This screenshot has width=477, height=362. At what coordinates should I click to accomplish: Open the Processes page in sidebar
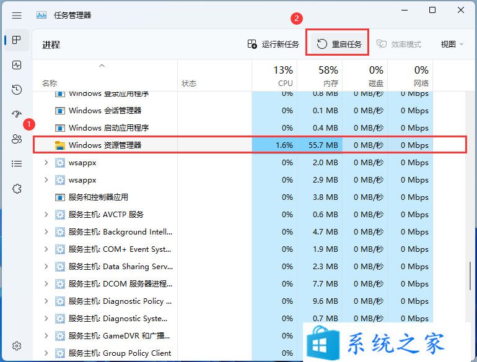(17, 40)
